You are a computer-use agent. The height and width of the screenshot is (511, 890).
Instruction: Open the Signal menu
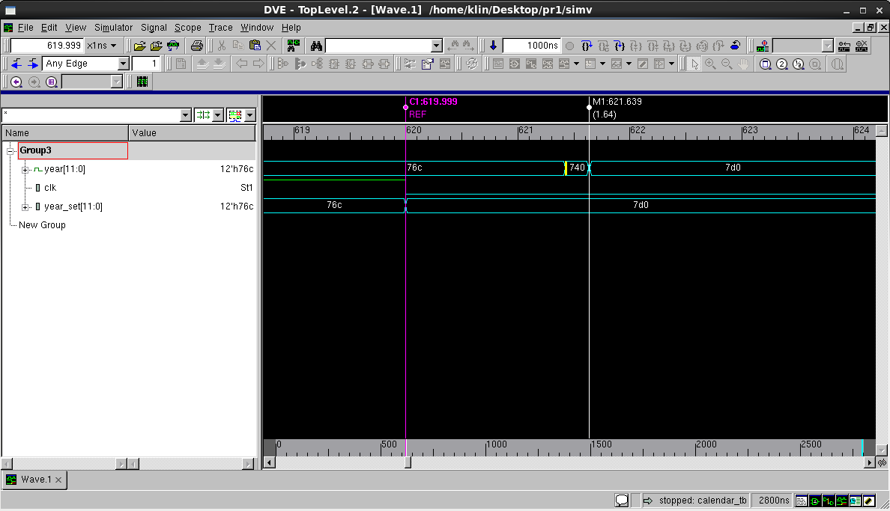click(154, 27)
